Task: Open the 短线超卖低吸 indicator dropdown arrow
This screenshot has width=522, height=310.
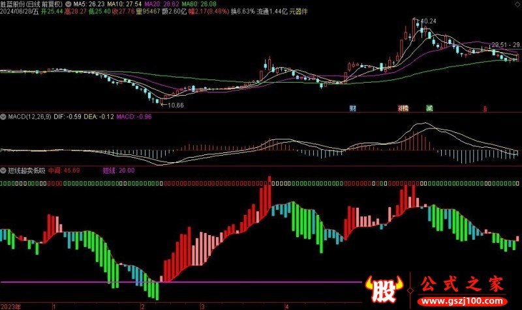Action: point(3,171)
